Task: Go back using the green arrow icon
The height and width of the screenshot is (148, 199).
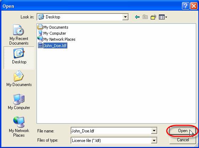Action: coord(137,17)
